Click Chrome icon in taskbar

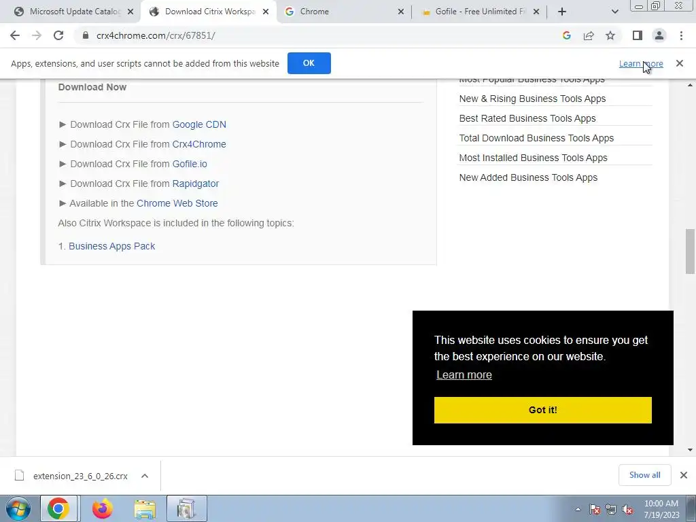click(x=58, y=508)
